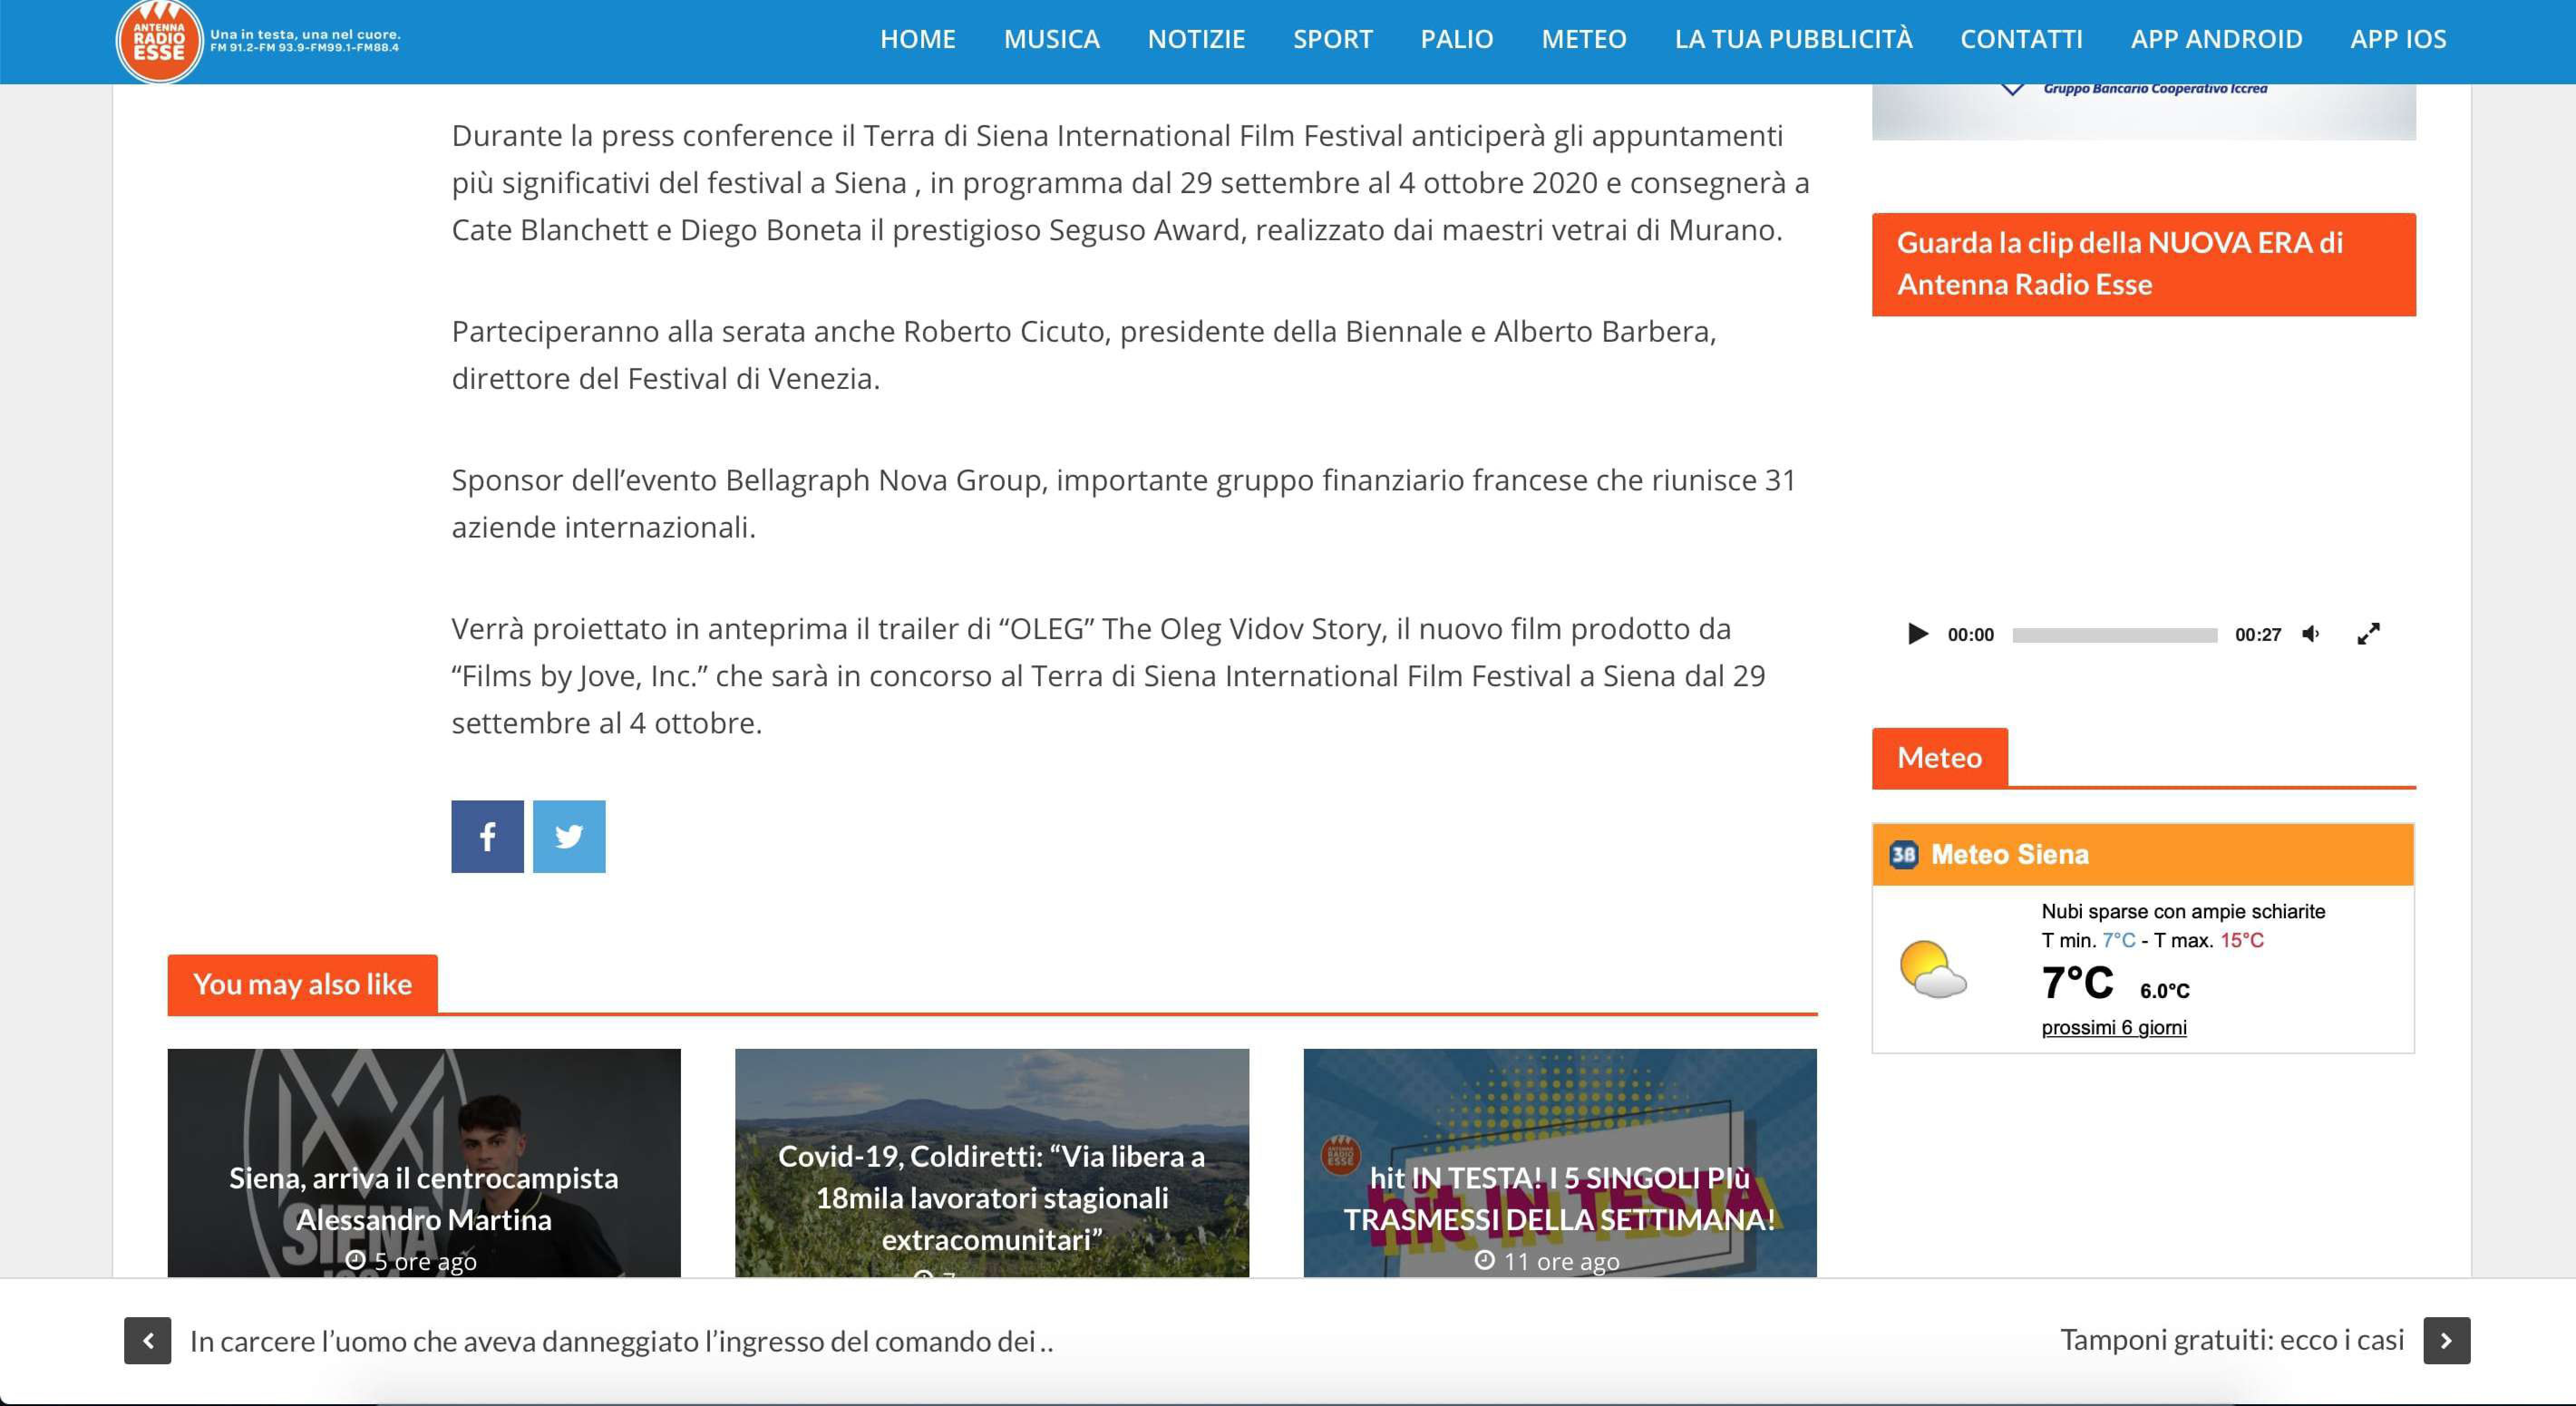Screen dimensions: 2576x1406
Task: Navigate to SPORT
Action: pyautogui.click(x=1332, y=39)
